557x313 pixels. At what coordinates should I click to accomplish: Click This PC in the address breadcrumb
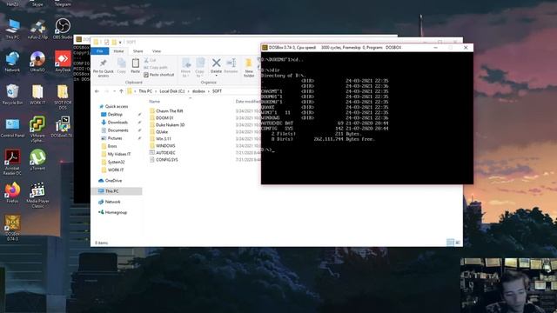[145, 91]
